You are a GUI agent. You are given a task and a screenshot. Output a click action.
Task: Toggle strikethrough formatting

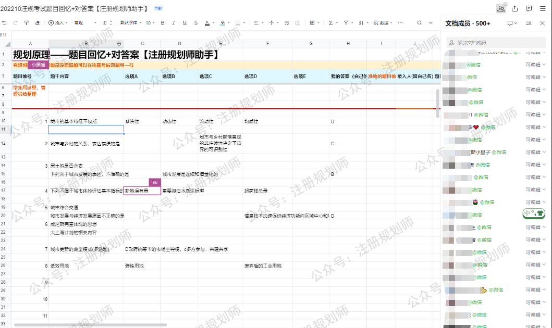pyautogui.click(x=196, y=23)
